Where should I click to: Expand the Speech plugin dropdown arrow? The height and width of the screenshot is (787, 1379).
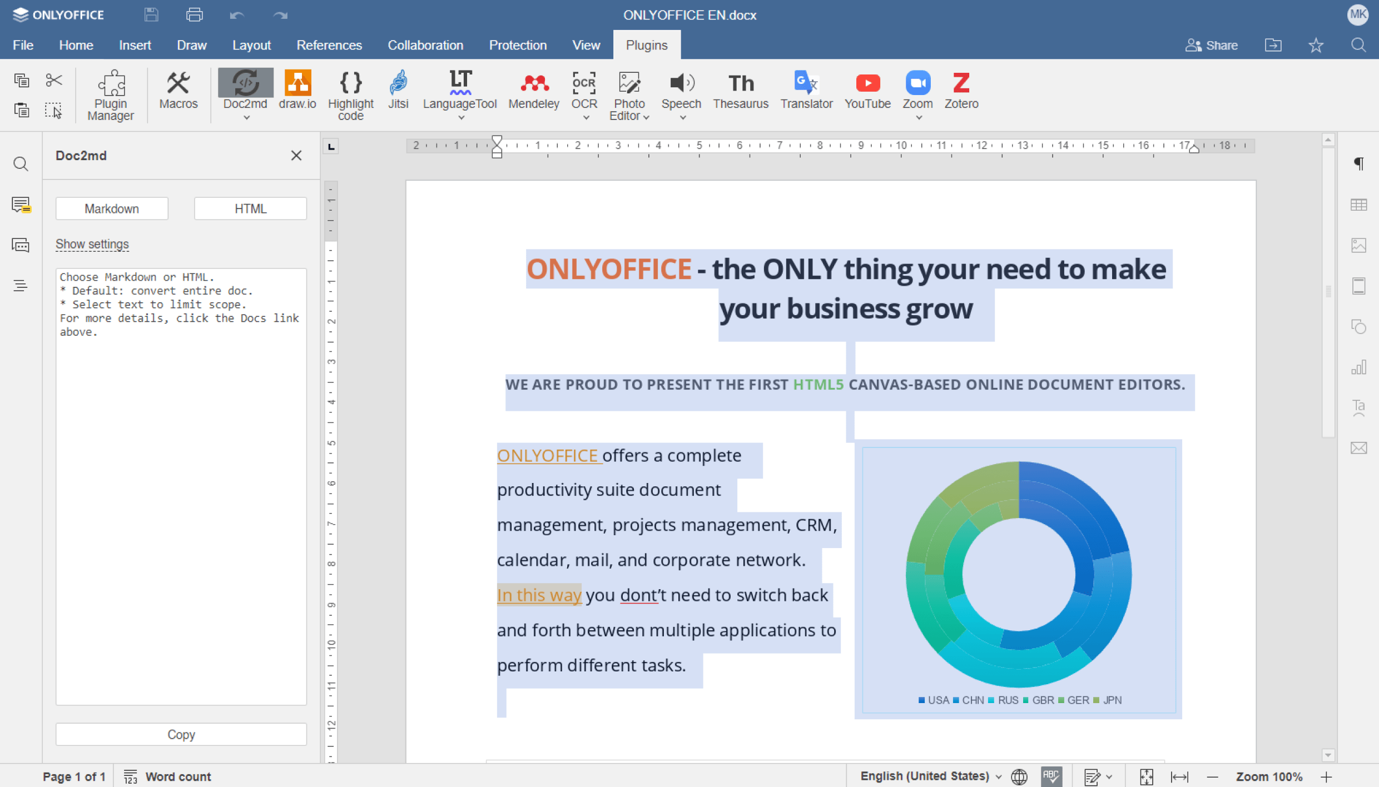682,118
